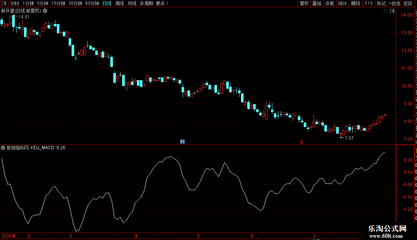This screenshot has height=240, width=417.
Task: Open the 统计 statistics tool
Action: coord(342,3)
